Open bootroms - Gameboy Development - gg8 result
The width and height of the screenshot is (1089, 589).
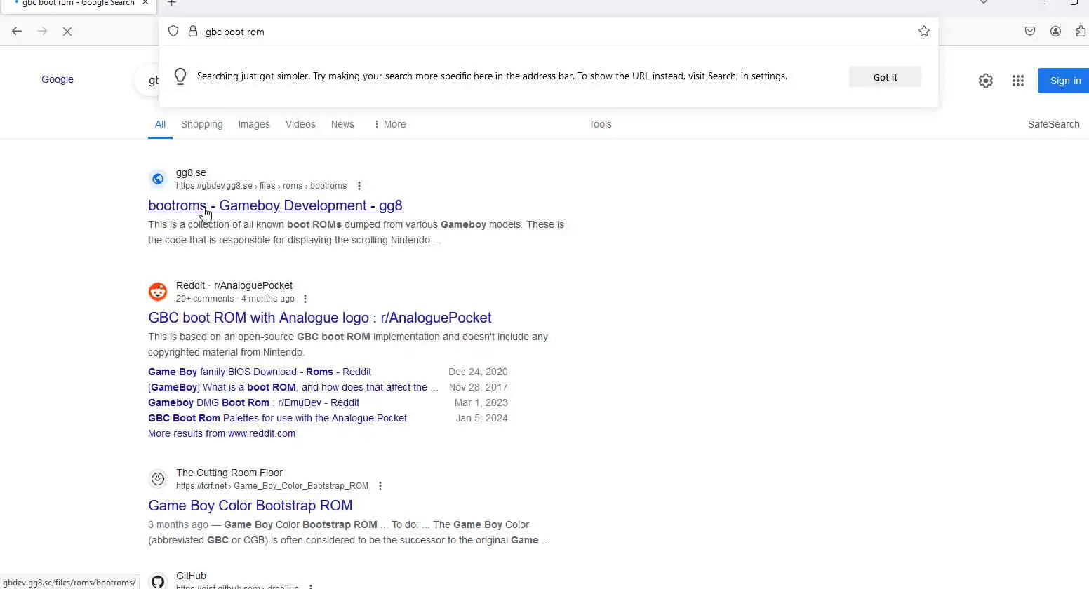275,205
